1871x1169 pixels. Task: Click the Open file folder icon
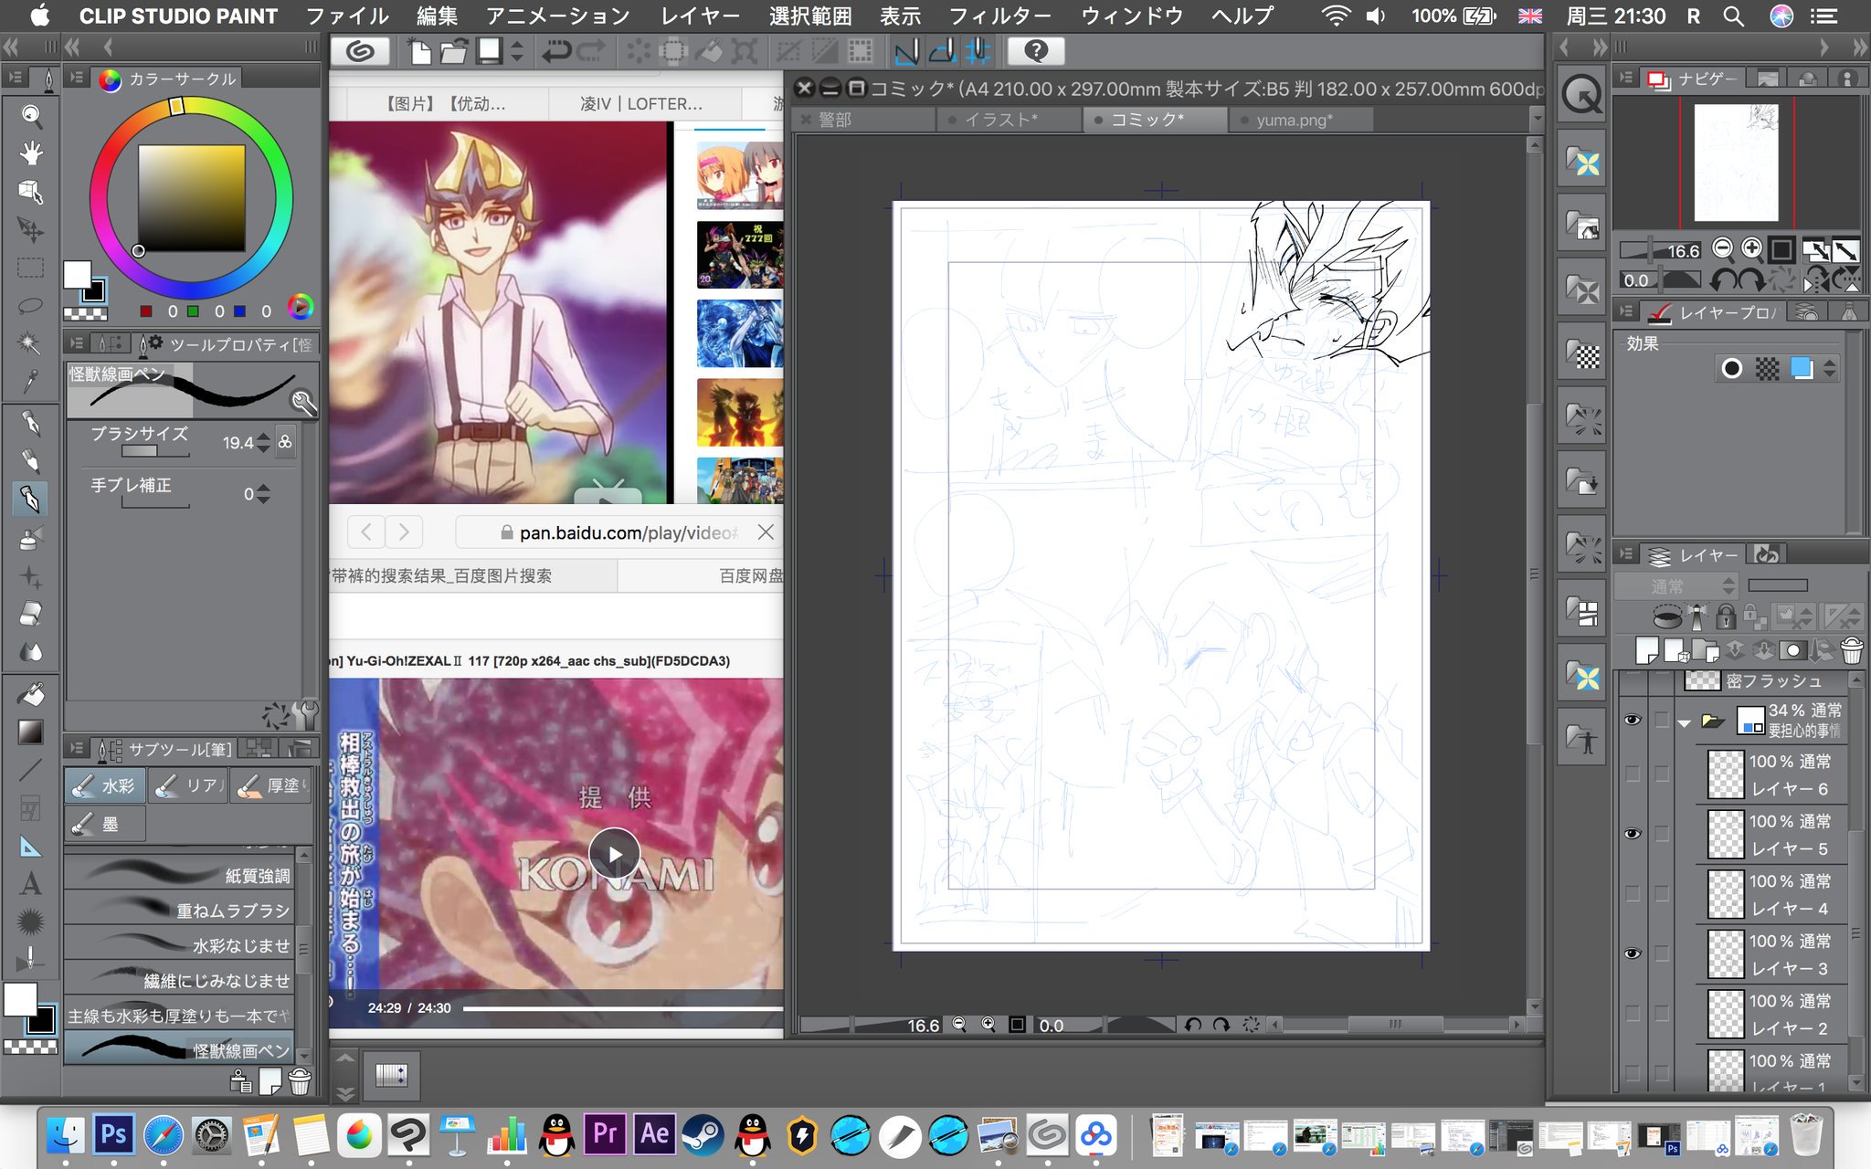(x=454, y=51)
